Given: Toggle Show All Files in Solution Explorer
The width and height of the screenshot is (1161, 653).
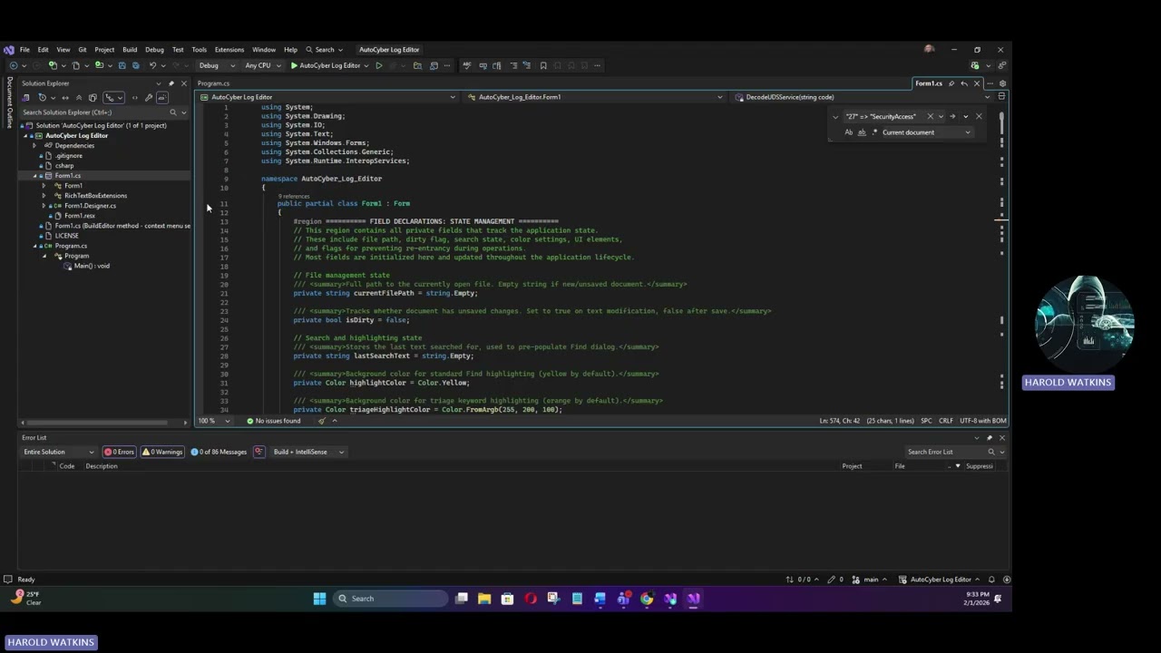Looking at the screenshot, I should point(93,97).
